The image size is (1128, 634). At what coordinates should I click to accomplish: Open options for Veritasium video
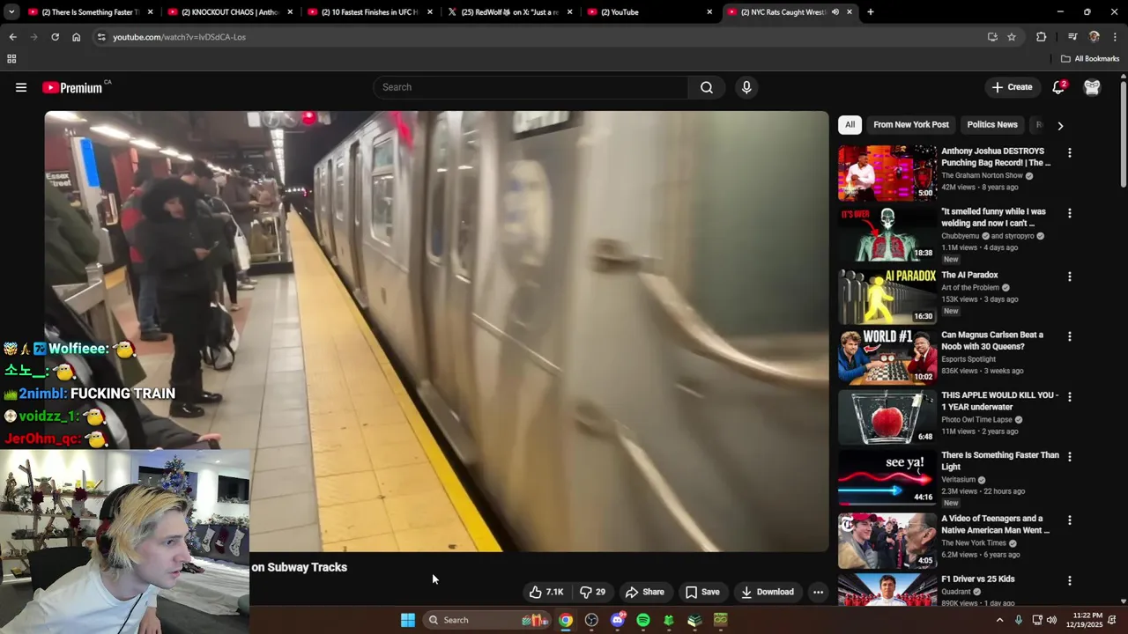(x=1069, y=457)
